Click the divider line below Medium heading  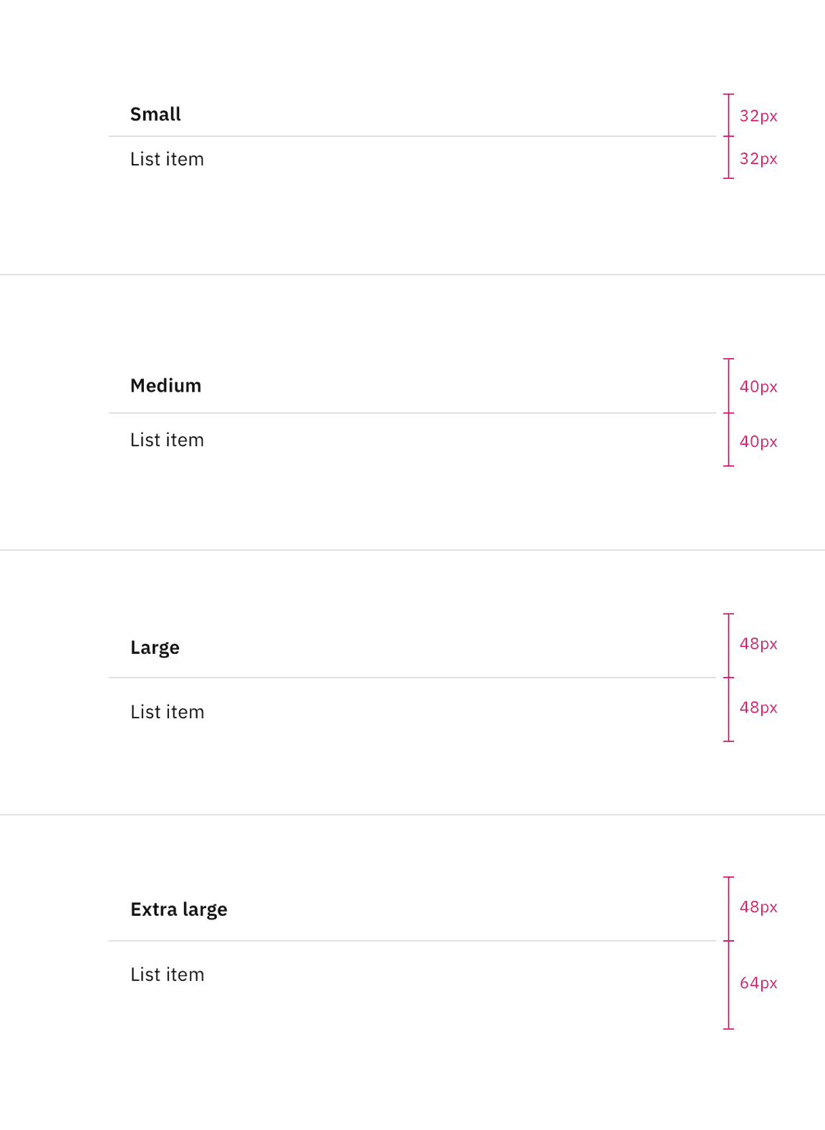coord(412,413)
